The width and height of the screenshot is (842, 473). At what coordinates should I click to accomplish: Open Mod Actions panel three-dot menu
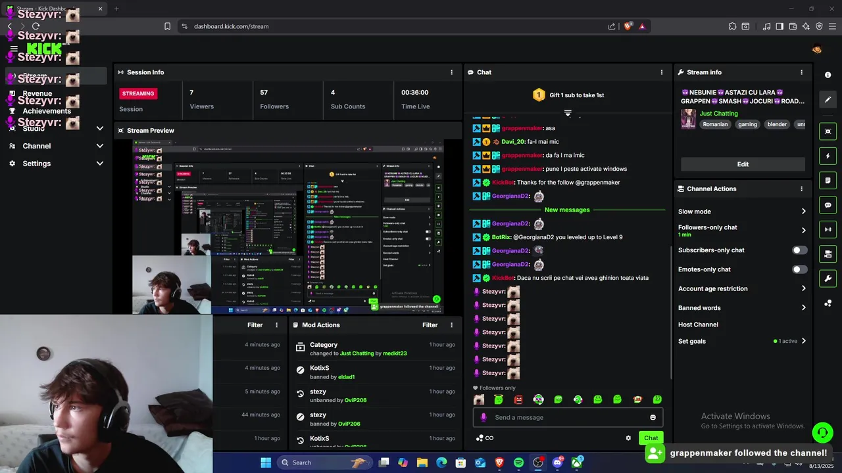click(x=451, y=325)
